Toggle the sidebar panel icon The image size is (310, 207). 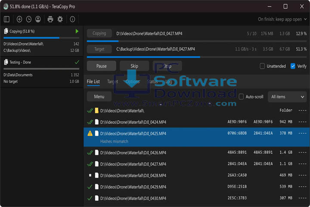[x=6, y=19]
